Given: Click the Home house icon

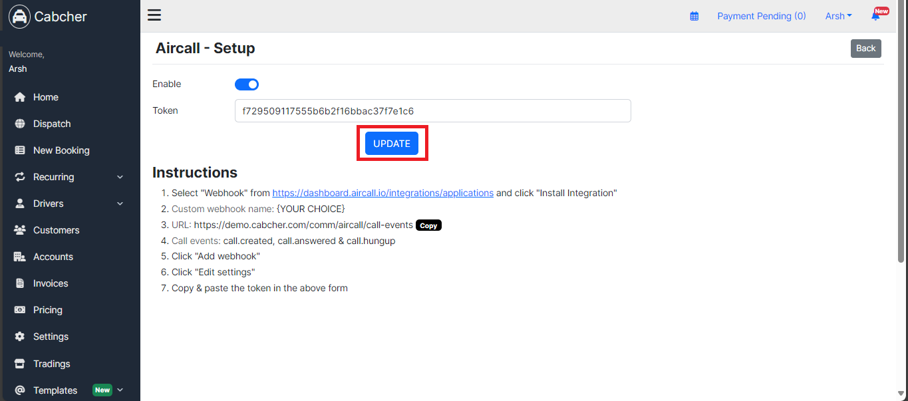Looking at the screenshot, I should 20,97.
